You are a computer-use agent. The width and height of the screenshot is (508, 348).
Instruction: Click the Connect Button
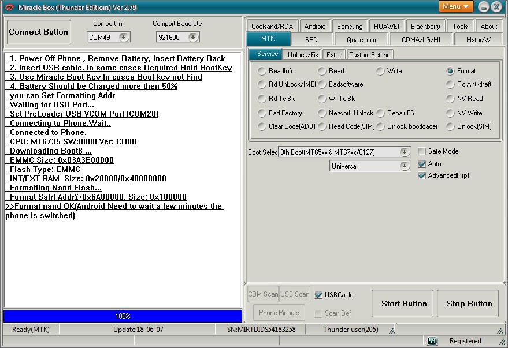39,32
